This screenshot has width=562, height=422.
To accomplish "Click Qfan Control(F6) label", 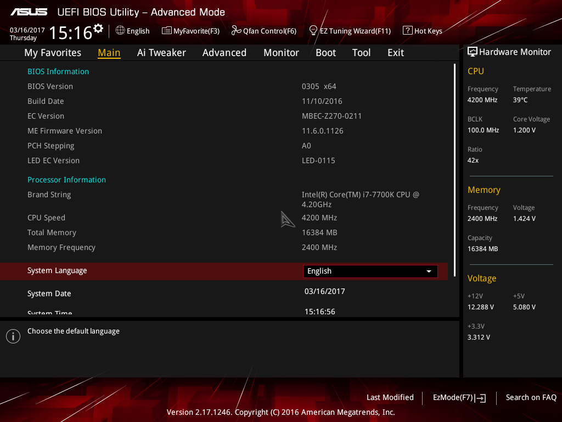I will point(269,31).
